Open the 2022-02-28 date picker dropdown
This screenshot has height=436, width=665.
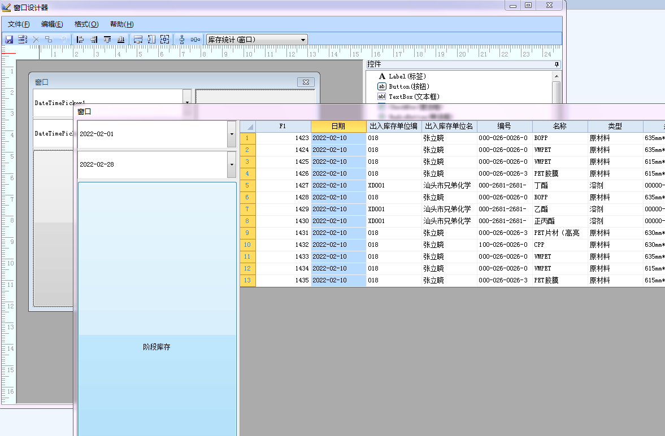click(x=232, y=164)
